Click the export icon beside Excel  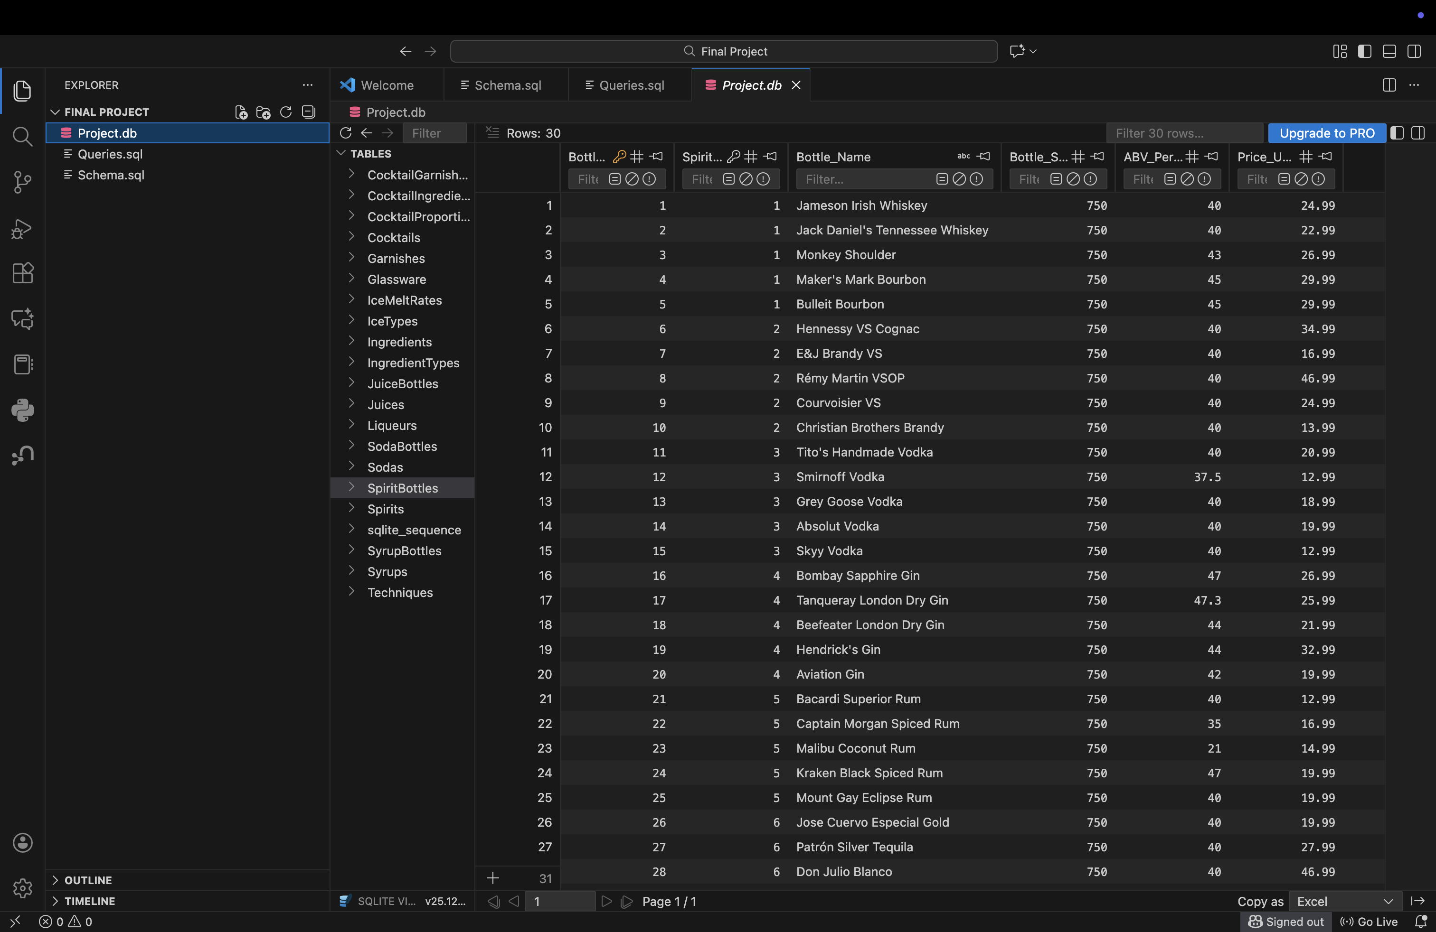coord(1418,901)
